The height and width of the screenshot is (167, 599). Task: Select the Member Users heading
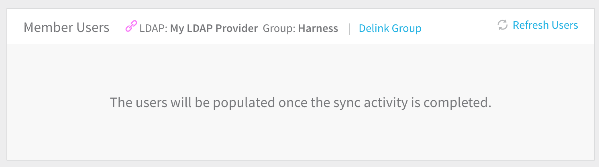[x=67, y=28]
